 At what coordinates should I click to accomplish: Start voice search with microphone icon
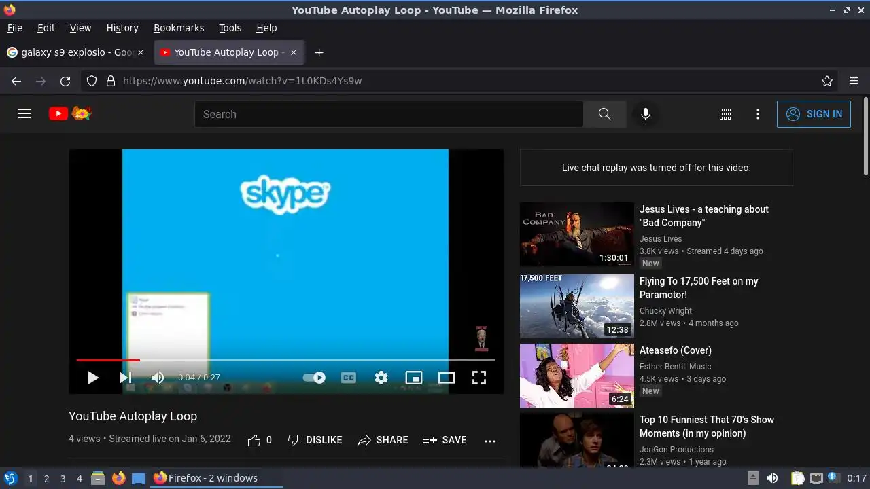(646, 114)
